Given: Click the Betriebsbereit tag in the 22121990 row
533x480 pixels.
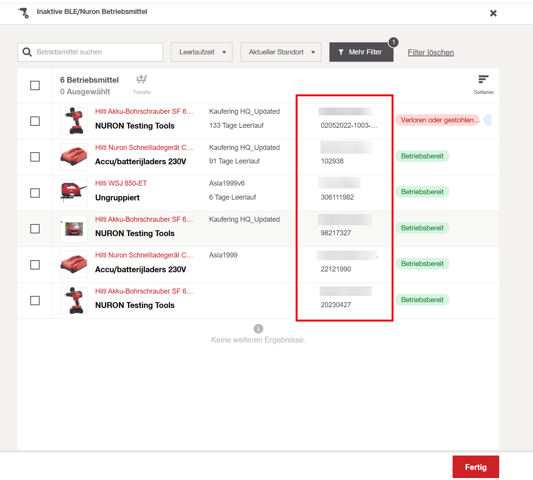Looking at the screenshot, I should pos(422,264).
